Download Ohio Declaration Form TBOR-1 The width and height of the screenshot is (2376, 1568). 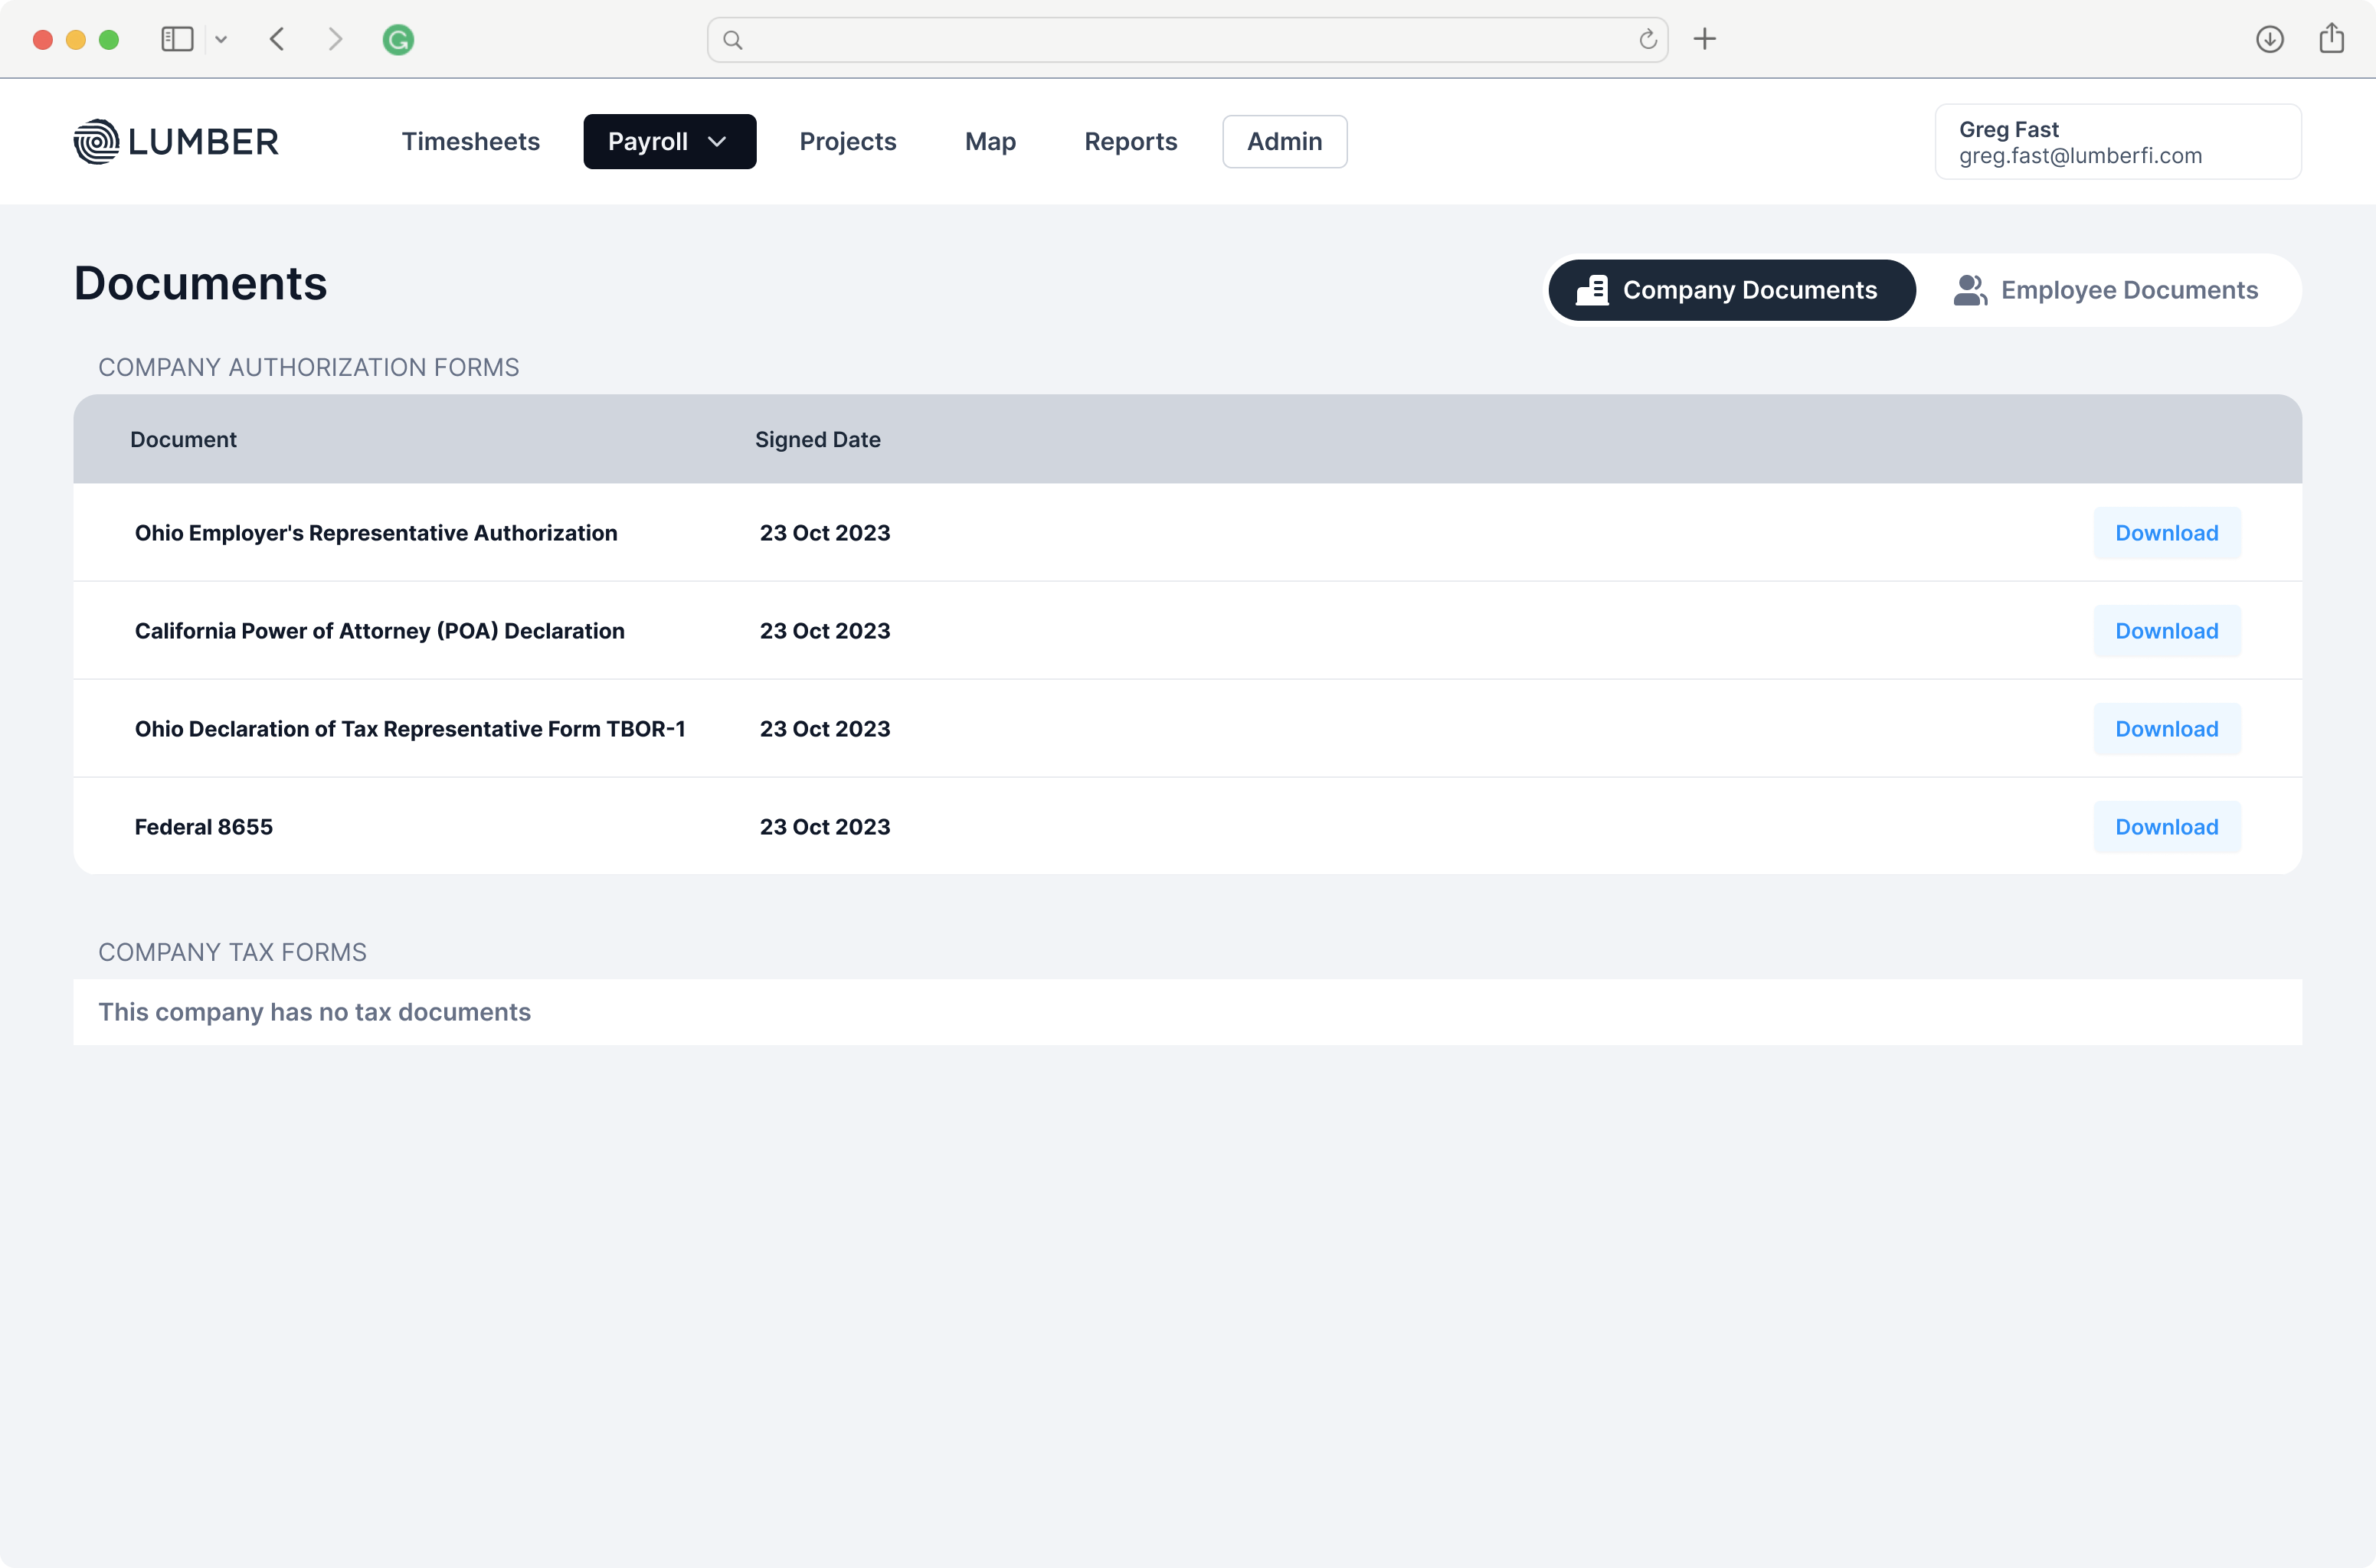pos(2167,729)
